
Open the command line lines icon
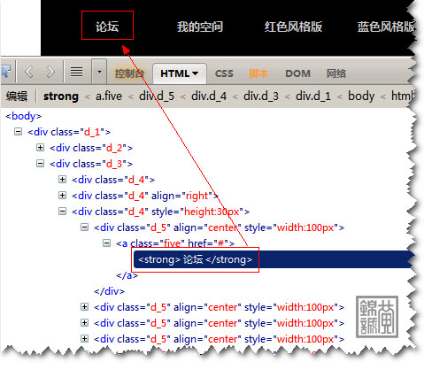point(76,72)
